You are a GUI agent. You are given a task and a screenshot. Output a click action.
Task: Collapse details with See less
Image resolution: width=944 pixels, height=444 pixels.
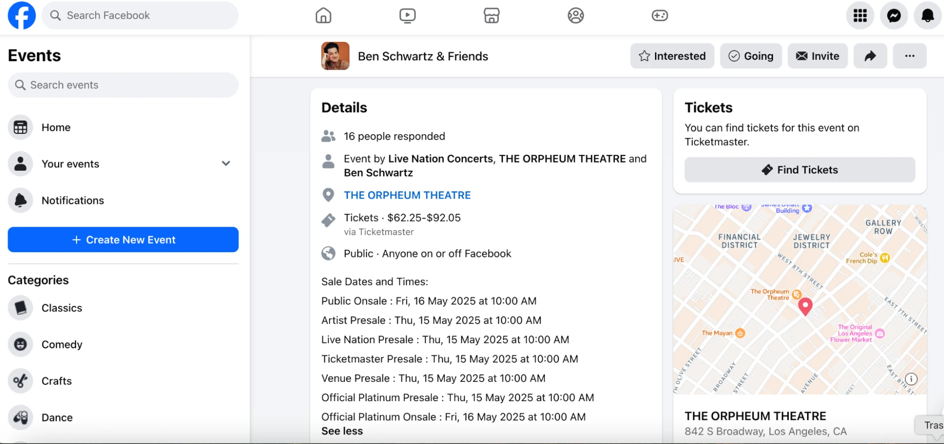click(x=342, y=431)
